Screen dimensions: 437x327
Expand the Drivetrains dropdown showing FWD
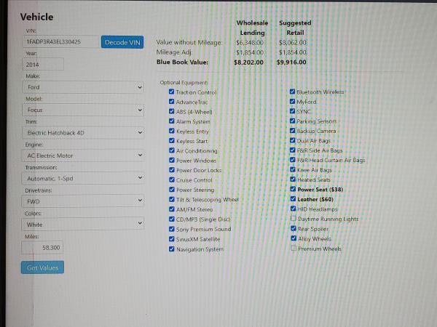click(x=82, y=201)
